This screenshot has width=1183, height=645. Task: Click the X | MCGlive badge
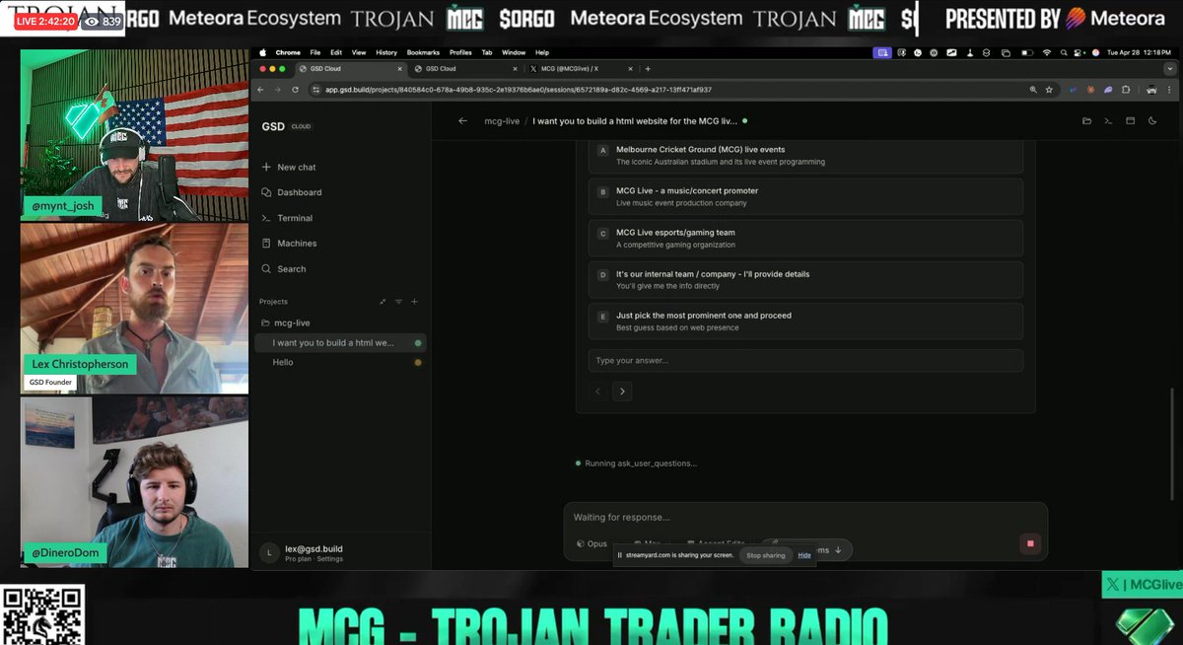pyautogui.click(x=1143, y=585)
